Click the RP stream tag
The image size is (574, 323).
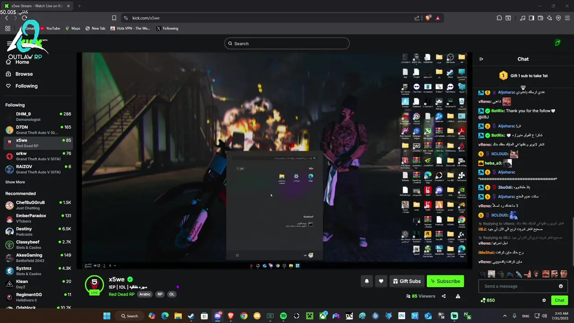pyautogui.click(x=160, y=294)
